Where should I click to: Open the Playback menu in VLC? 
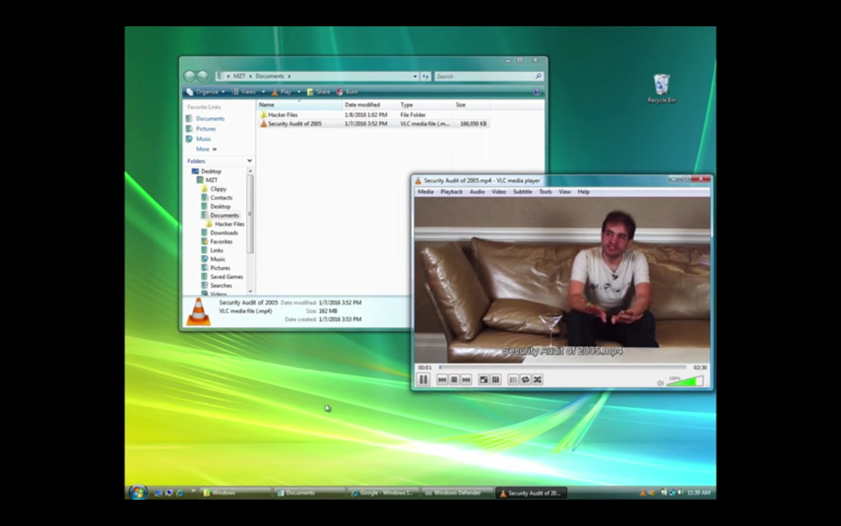tap(451, 192)
